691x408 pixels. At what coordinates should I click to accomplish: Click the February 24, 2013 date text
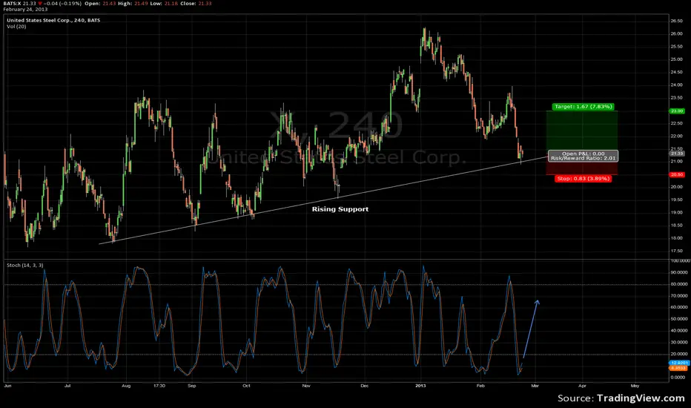coord(25,9)
